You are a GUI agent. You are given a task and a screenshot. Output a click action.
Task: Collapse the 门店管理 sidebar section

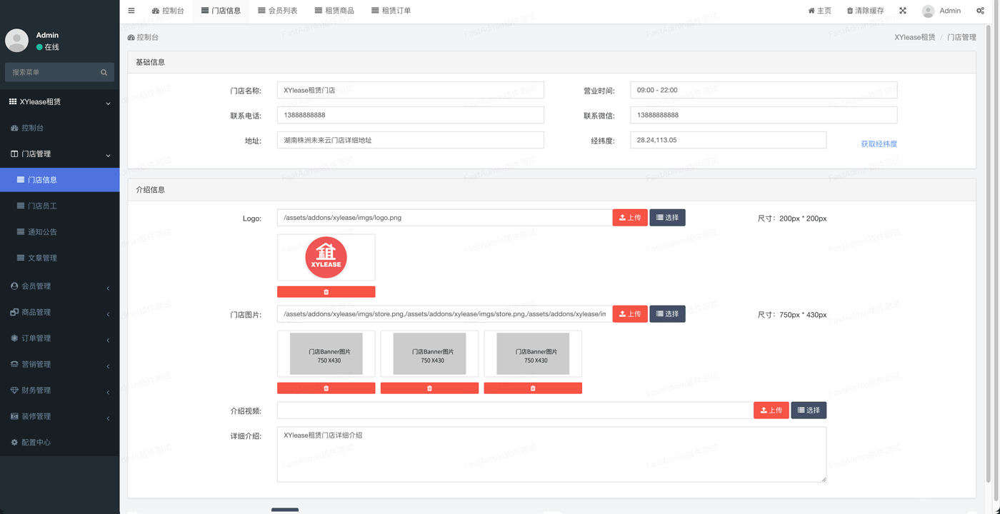[x=60, y=154]
